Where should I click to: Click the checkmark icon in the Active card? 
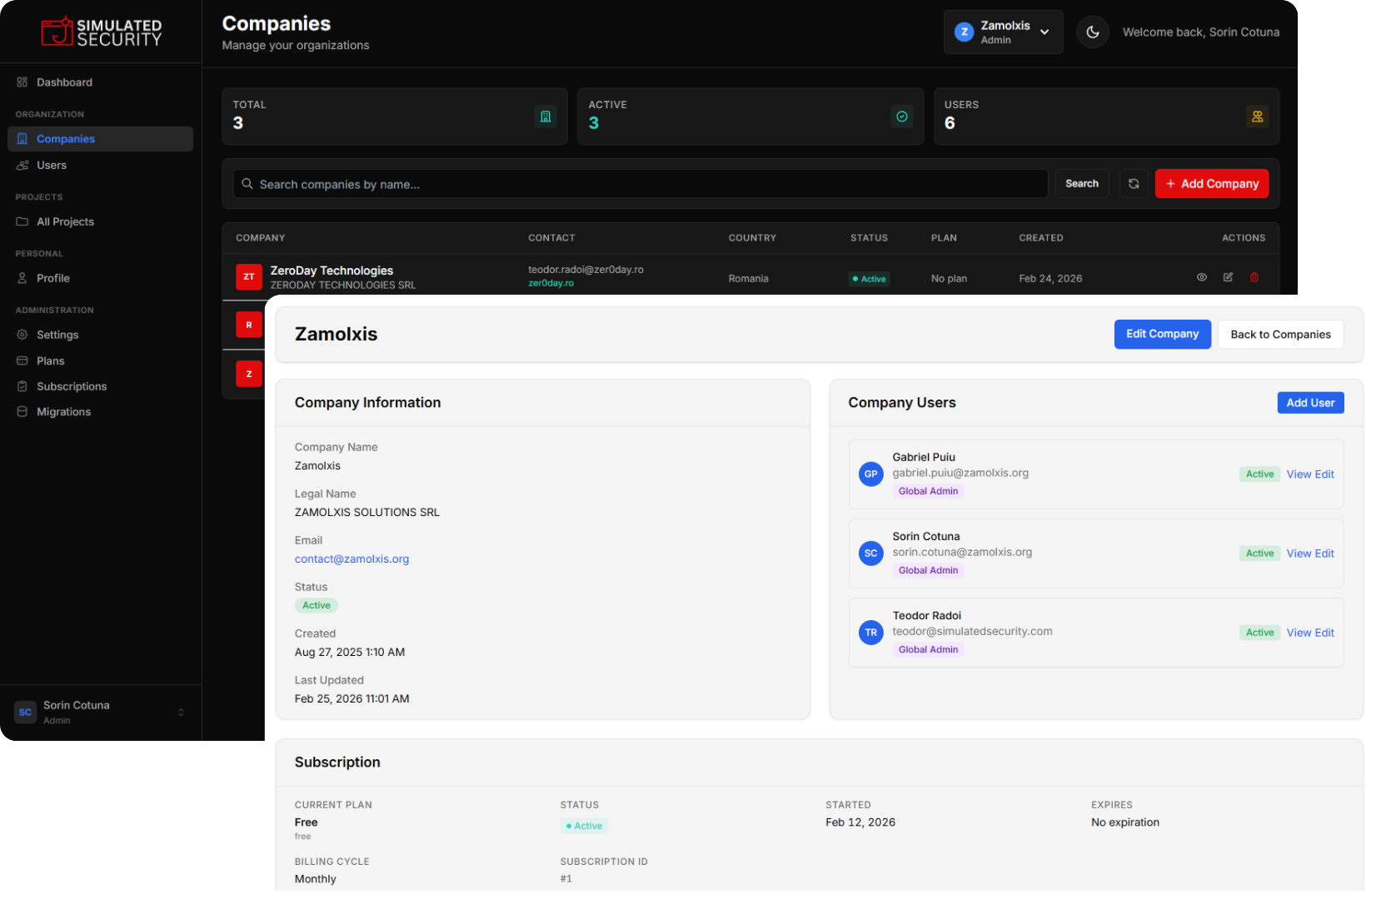tap(901, 117)
